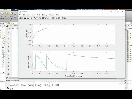Insert a legend via toolbar icon
The width and height of the screenshot is (132, 99).
(x=59, y=18)
